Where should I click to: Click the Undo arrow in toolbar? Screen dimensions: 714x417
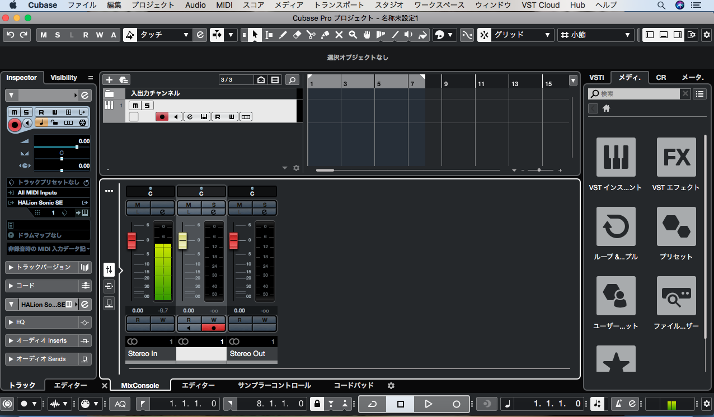pyautogui.click(x=11, y=35)
